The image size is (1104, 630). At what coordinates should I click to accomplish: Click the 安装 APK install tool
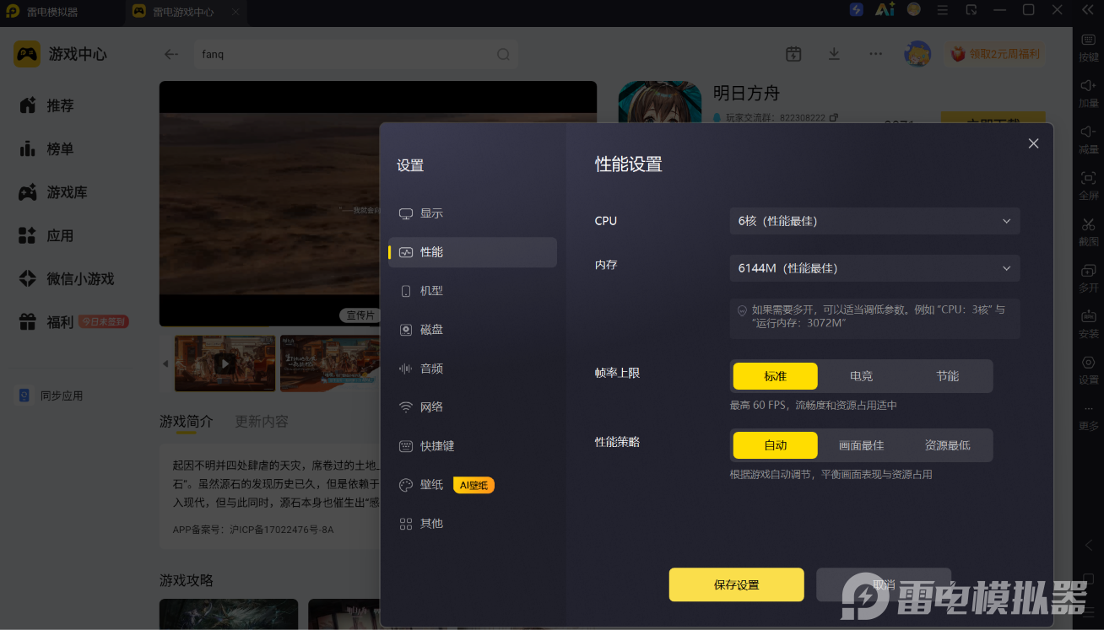pyautogui.click(x=1089, y=325)
